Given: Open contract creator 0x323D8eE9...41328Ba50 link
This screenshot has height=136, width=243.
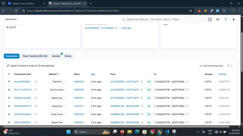Looking at the screenshot, I should tap(99, 28).
